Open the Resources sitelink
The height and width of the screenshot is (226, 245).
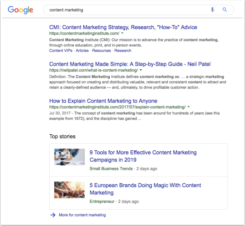click(x=102, y=51)
